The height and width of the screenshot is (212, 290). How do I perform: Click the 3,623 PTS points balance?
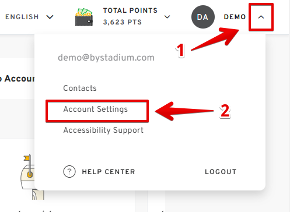click(x=123, y=22)
